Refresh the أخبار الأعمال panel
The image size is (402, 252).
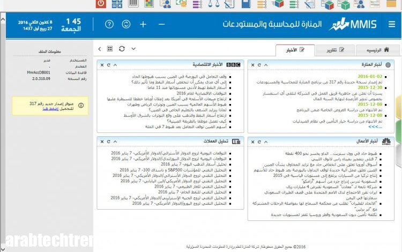(259, 142)
